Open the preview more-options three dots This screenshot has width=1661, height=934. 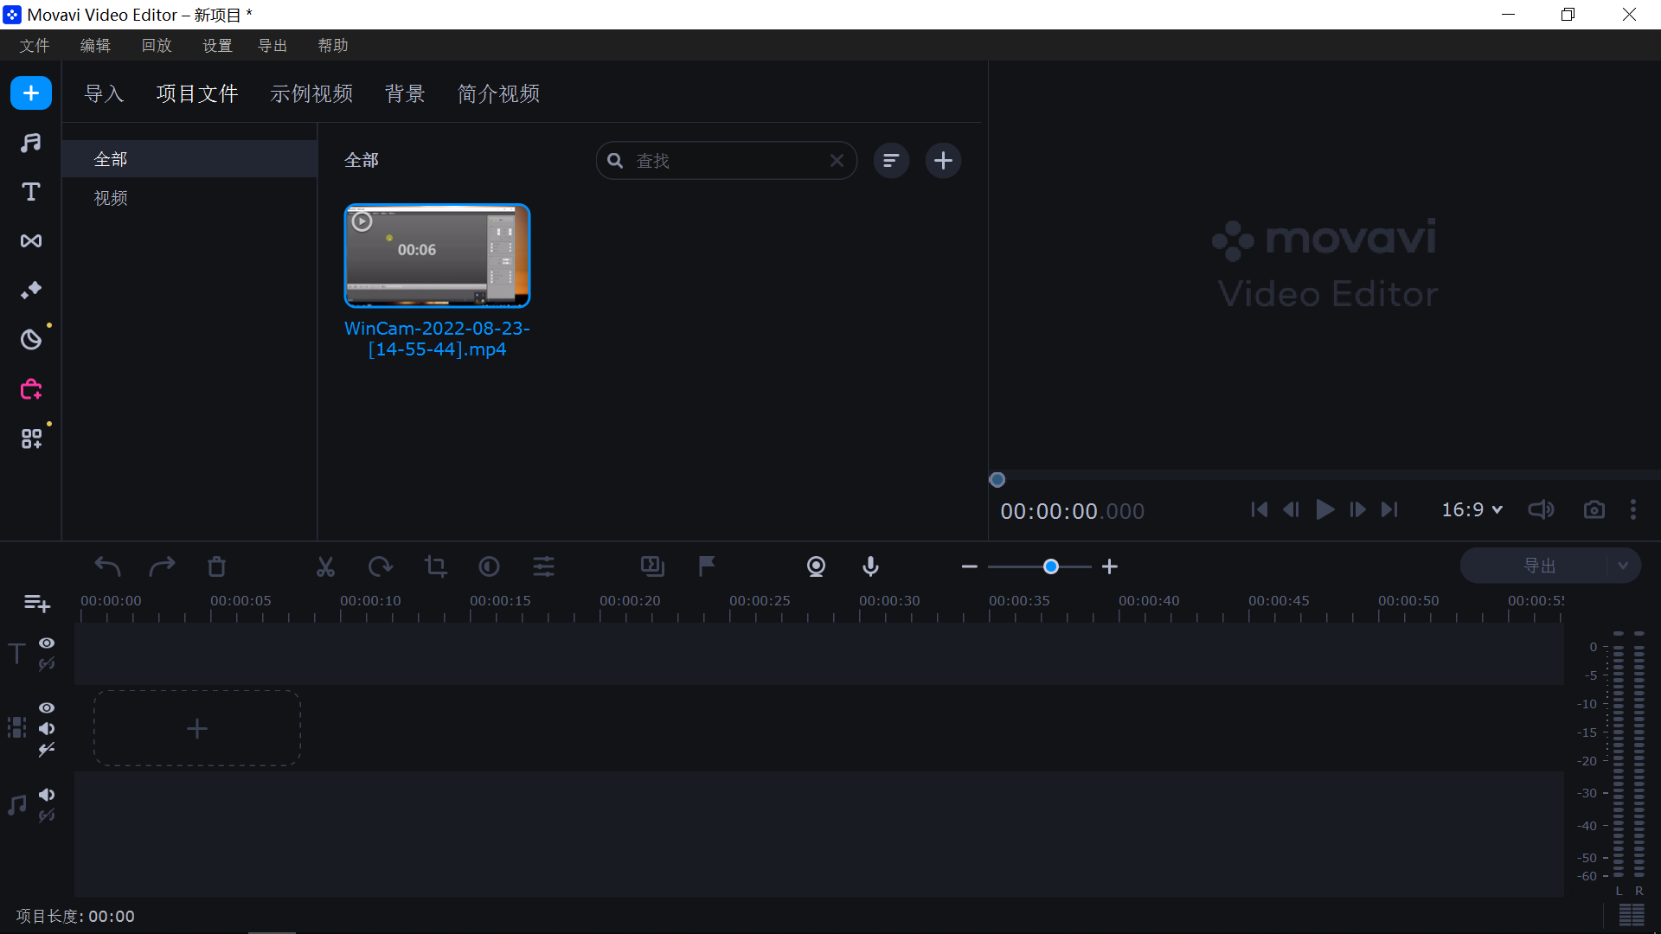pos(1633,510)
